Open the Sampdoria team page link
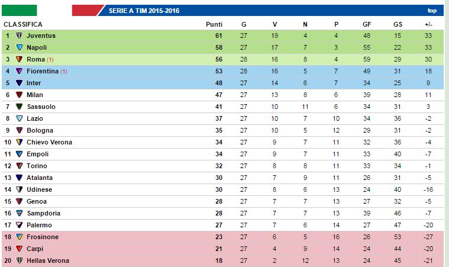 [x=43, y=213]
